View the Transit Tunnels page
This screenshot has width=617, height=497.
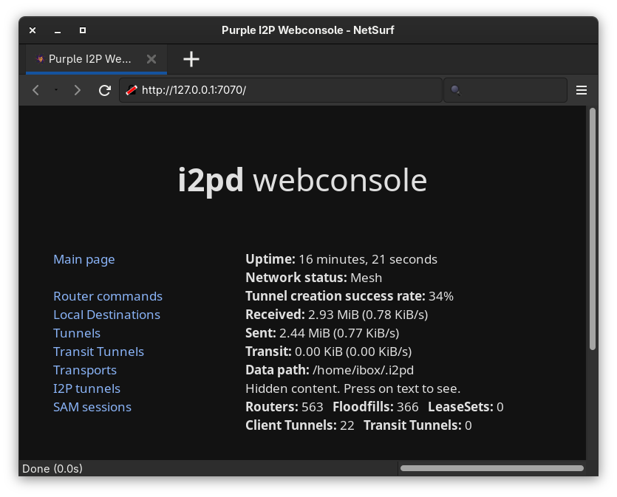98,352
